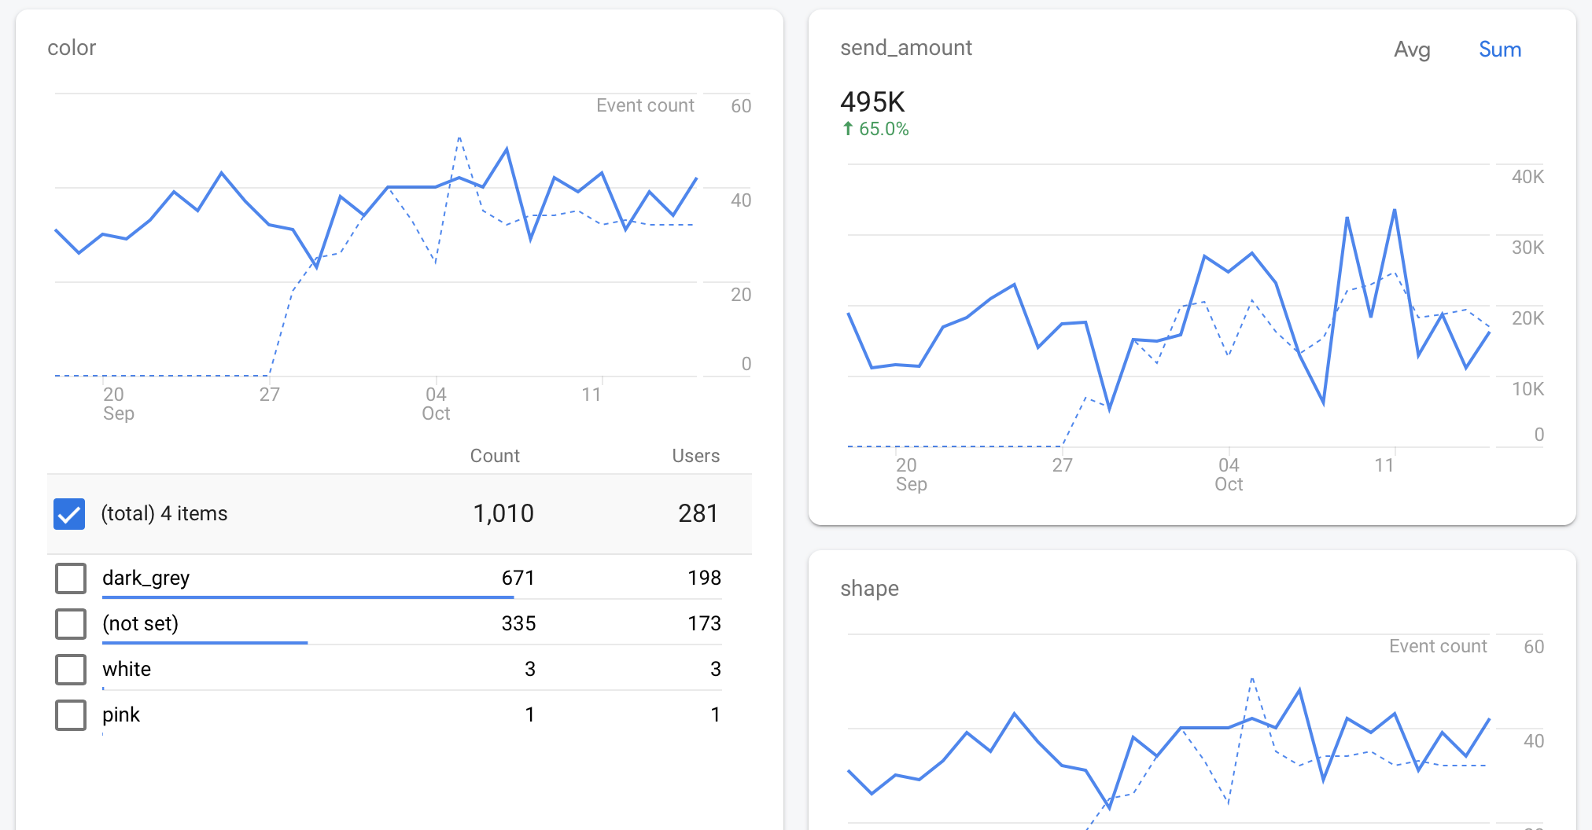Click the Users column header
The height and width of the screenshot is (830, 1592).
[695, 456]
